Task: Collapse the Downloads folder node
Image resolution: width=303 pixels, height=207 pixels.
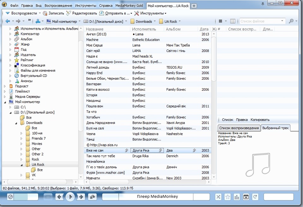Action: coord(16,123)
